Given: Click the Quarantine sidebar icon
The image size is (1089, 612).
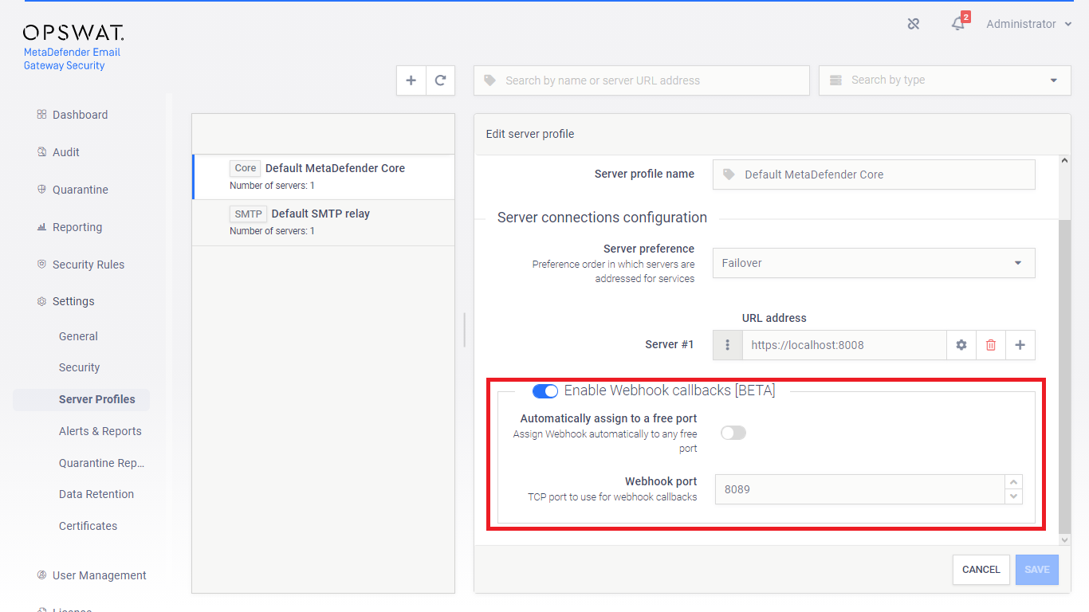Looking at the screenshot, I should pos(41,190).
